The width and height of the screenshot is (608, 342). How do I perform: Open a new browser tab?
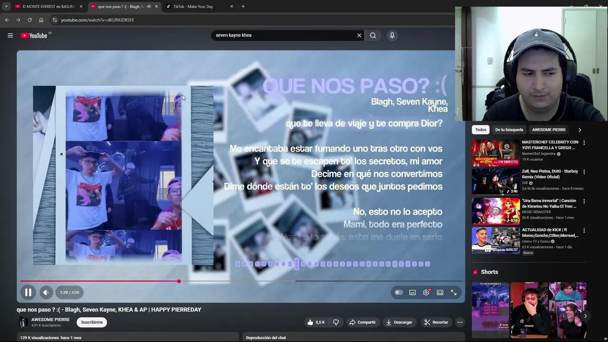(x=243, y=7)
